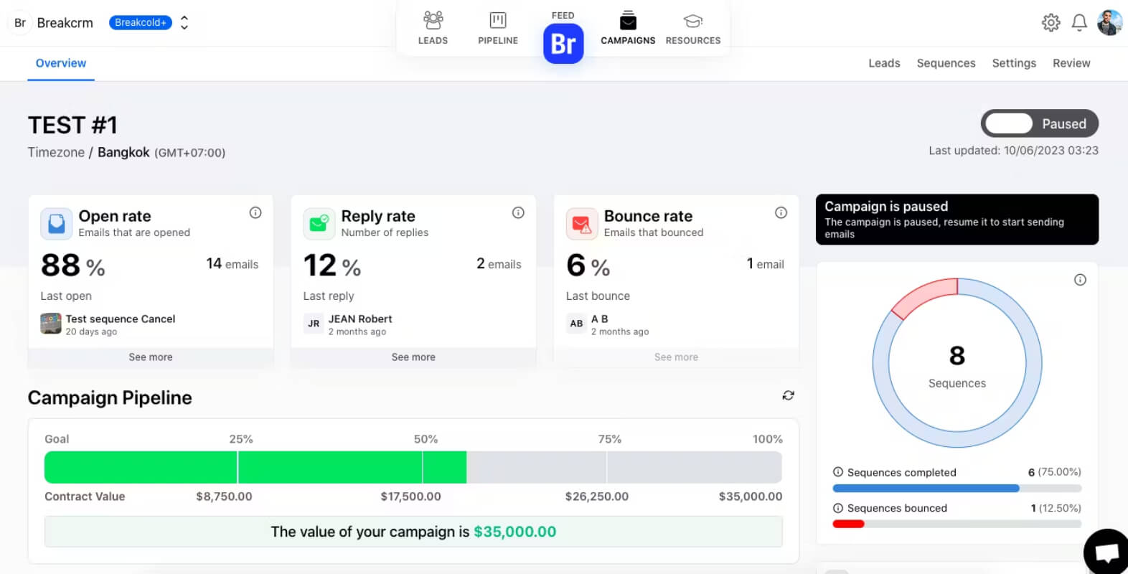Open the chat support bubble
Viewport: 1128px width, 574px height.
[x=1106, y=552]
